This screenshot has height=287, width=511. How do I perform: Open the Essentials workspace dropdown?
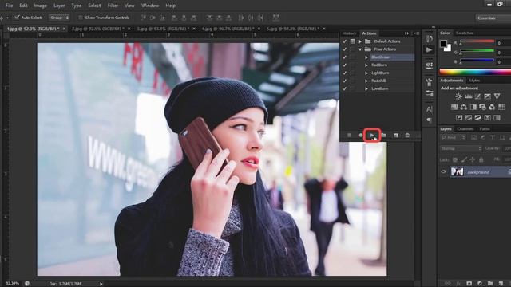click(x=493, y=18)
